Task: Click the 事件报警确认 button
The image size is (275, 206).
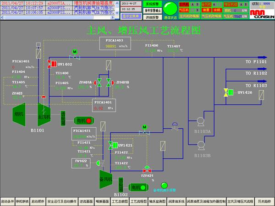Action: pyautogui.click(x=153, y=11)
